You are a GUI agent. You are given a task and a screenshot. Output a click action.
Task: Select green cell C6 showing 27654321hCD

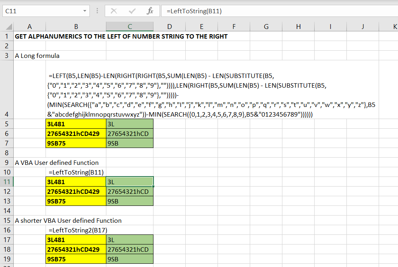point(130,134)
